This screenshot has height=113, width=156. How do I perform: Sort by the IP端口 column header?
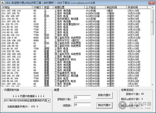[37, 7]
